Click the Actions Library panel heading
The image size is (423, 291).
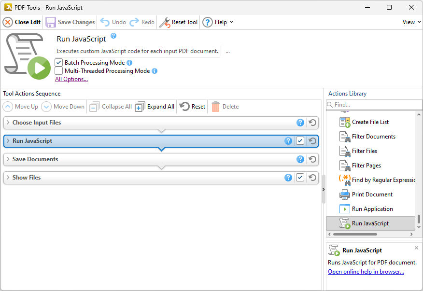tap(347, 94)
